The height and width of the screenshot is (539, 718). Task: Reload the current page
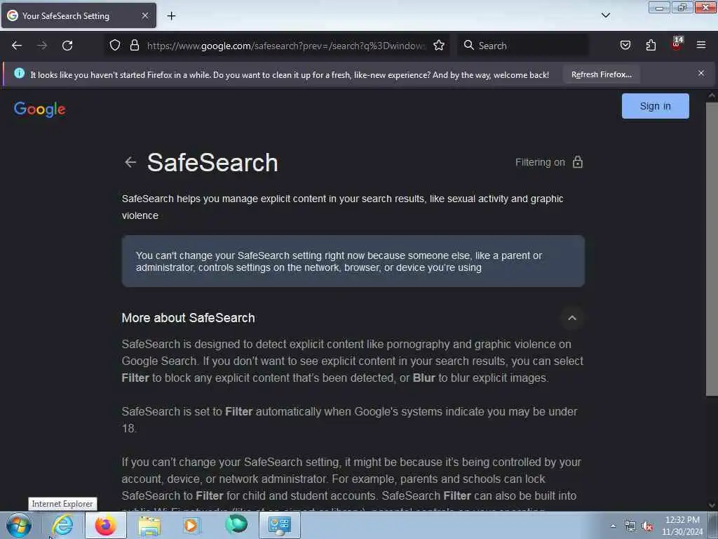click(x=67, y=46)
